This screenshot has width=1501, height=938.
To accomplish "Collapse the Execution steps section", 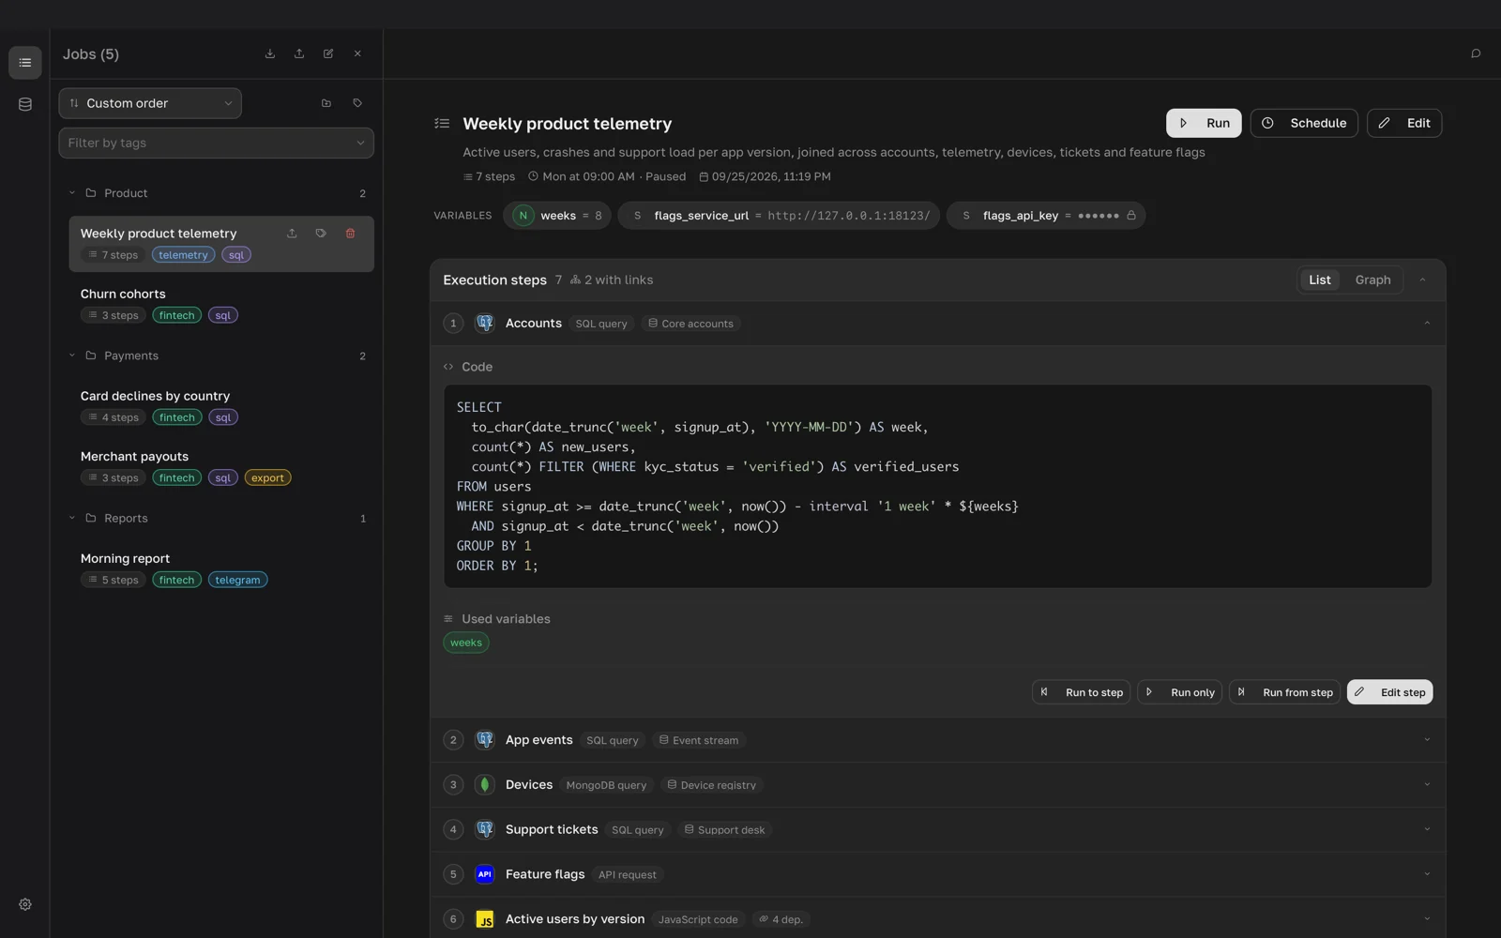I will tap(1422, 280).
